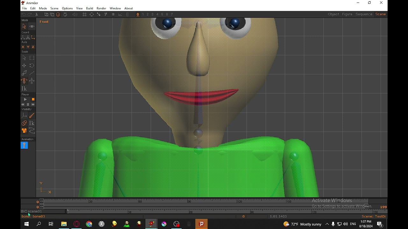Viewport: 408px width, 229px height.
Task: Toggle path visibility
Action: pyautogui.click(x=32, y=131)
